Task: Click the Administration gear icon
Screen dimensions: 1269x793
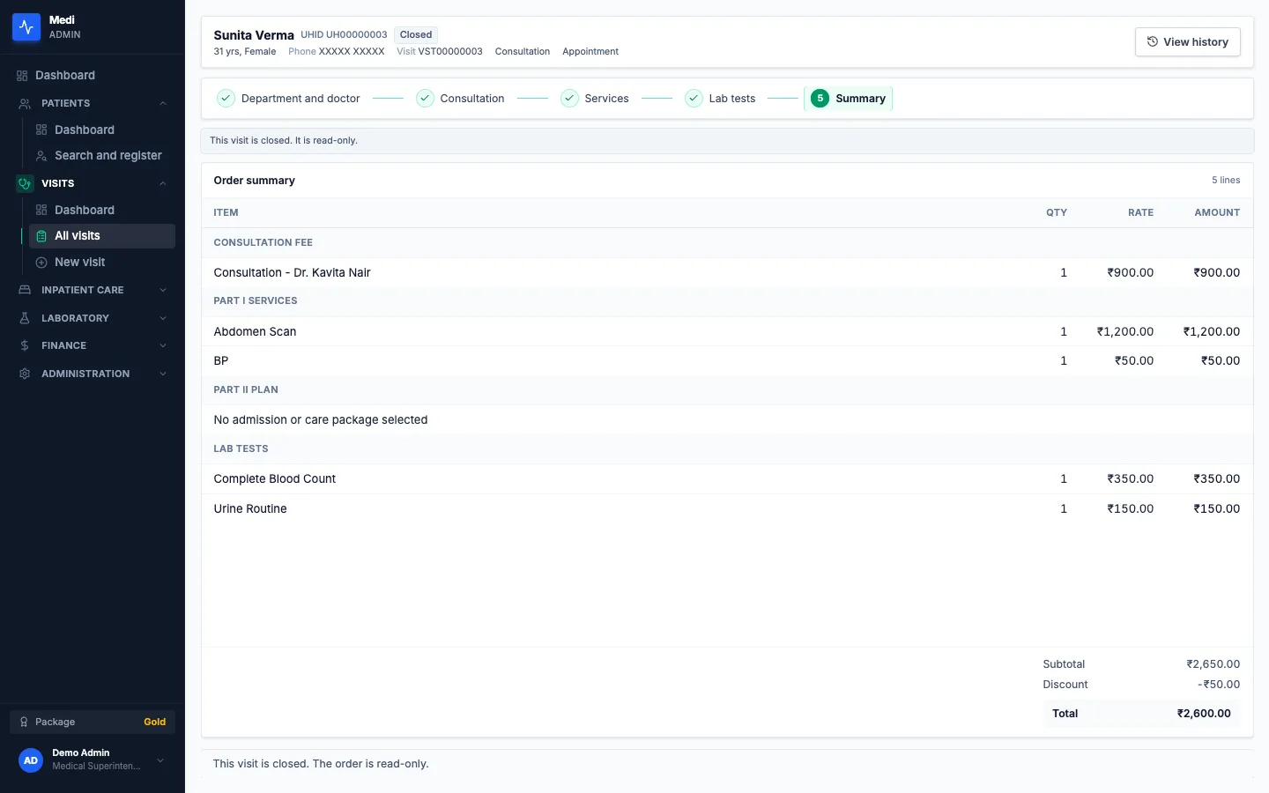Action: (25, 374)
